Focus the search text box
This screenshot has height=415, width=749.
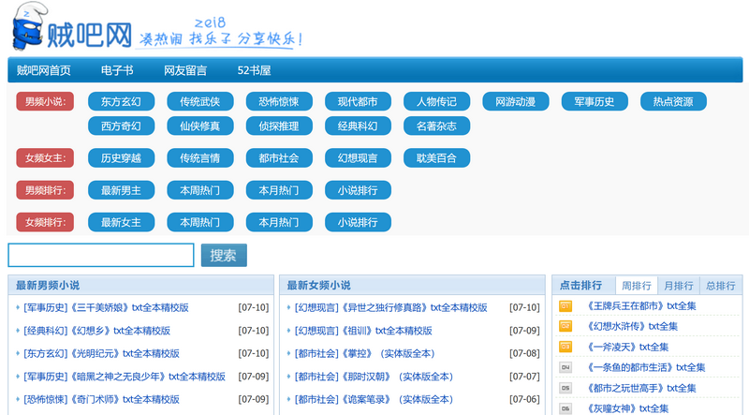pyautogui.click(x=101, y=256)
